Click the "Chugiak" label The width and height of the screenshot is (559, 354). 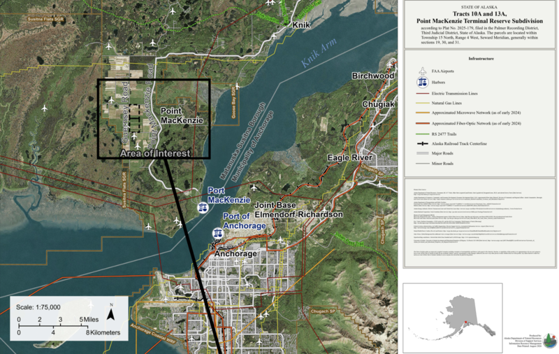pyautogui.click(x=378, y=104)
